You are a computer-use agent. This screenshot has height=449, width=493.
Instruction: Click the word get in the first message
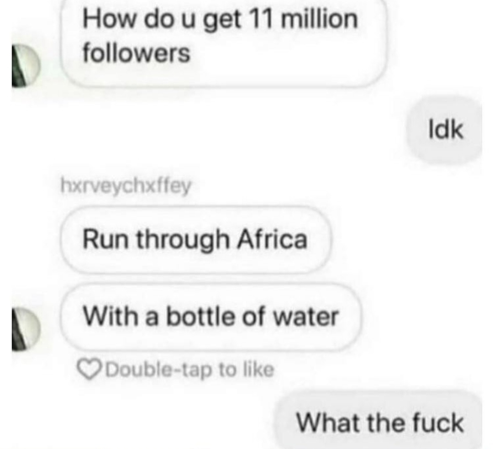pyautogui.click(x=222, y=20)
